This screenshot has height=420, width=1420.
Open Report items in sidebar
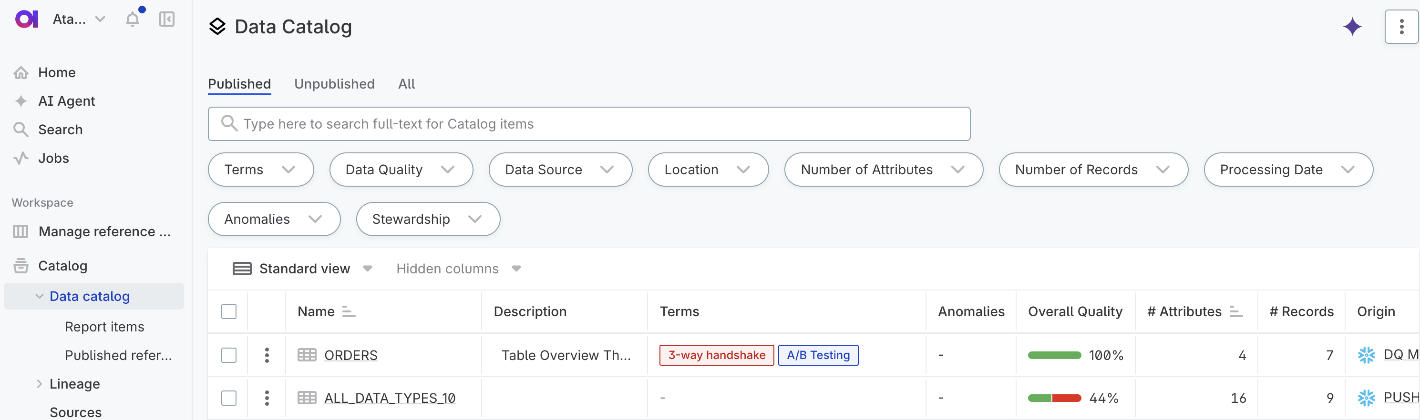104,327
